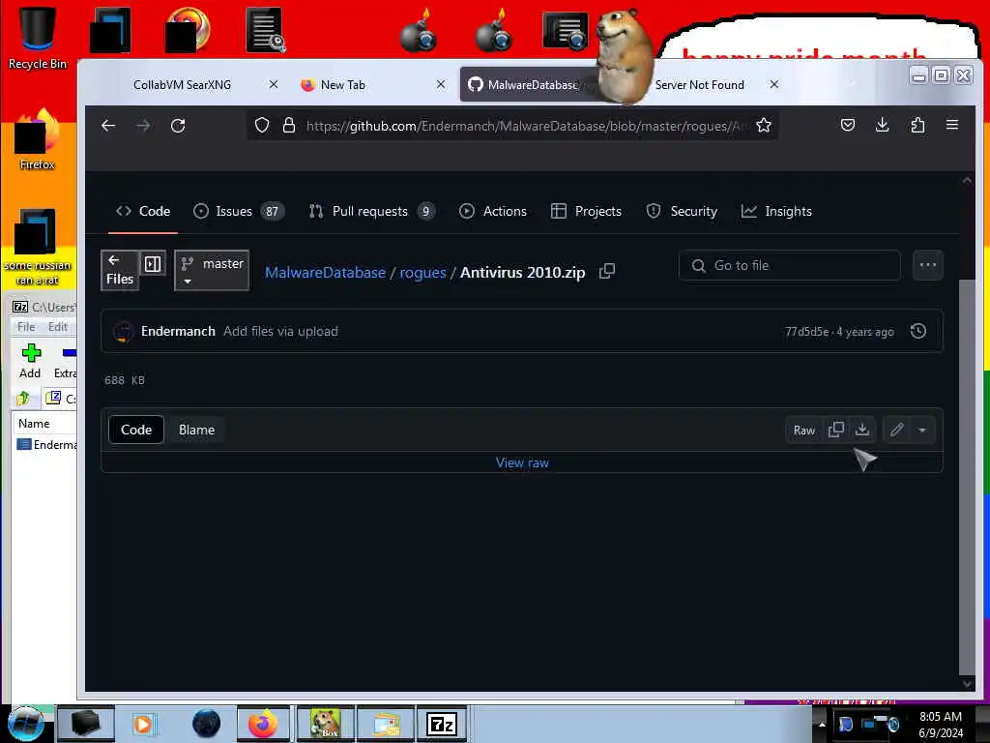Click the Go to file search field

789,265
